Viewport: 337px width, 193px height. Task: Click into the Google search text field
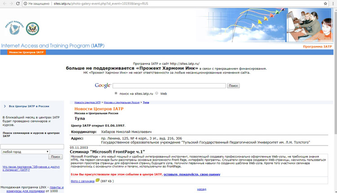point(169,86)
